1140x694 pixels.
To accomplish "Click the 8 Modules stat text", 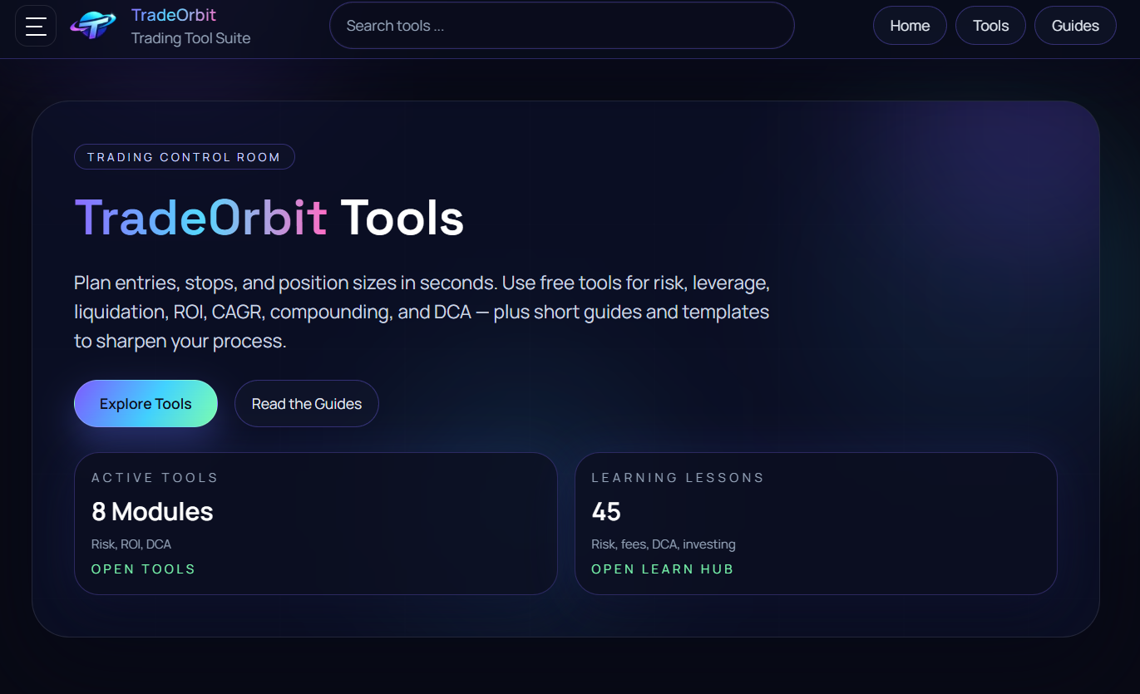I will click(152, 511).
